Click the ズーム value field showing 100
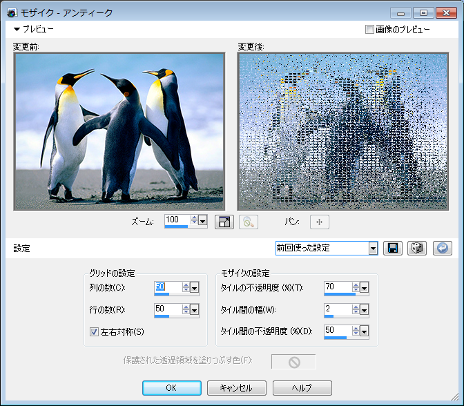 coord(177,220)
